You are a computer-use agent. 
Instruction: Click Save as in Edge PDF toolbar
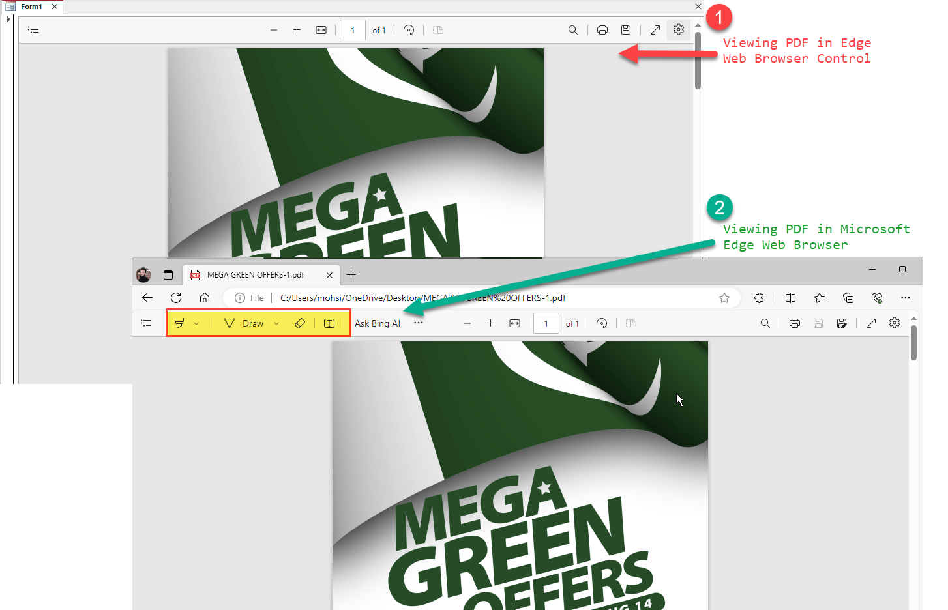click(842, 323)
